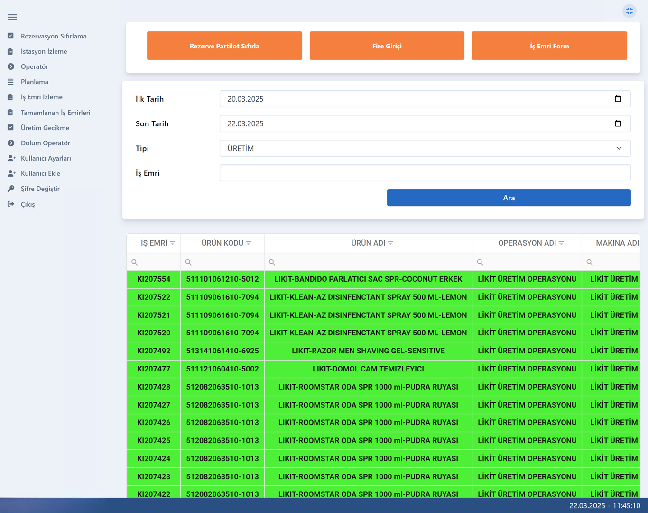Viewport: 648px width, 513px height.
Task: Click the Rezervasyon Sıfırlama checkmark icon
Action: pyautogui.click(x=10, y=36)
